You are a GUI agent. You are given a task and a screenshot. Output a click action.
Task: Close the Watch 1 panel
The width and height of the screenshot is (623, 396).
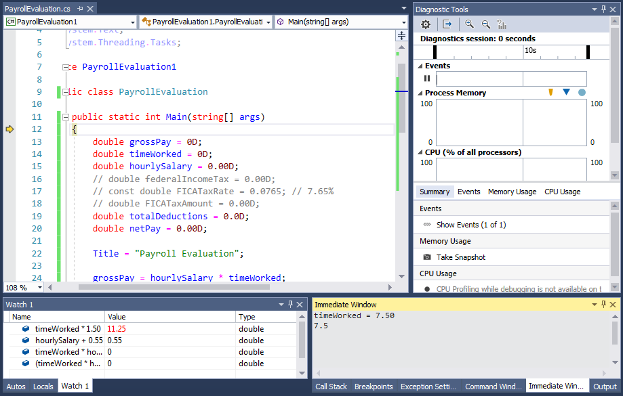coord(300,305)
